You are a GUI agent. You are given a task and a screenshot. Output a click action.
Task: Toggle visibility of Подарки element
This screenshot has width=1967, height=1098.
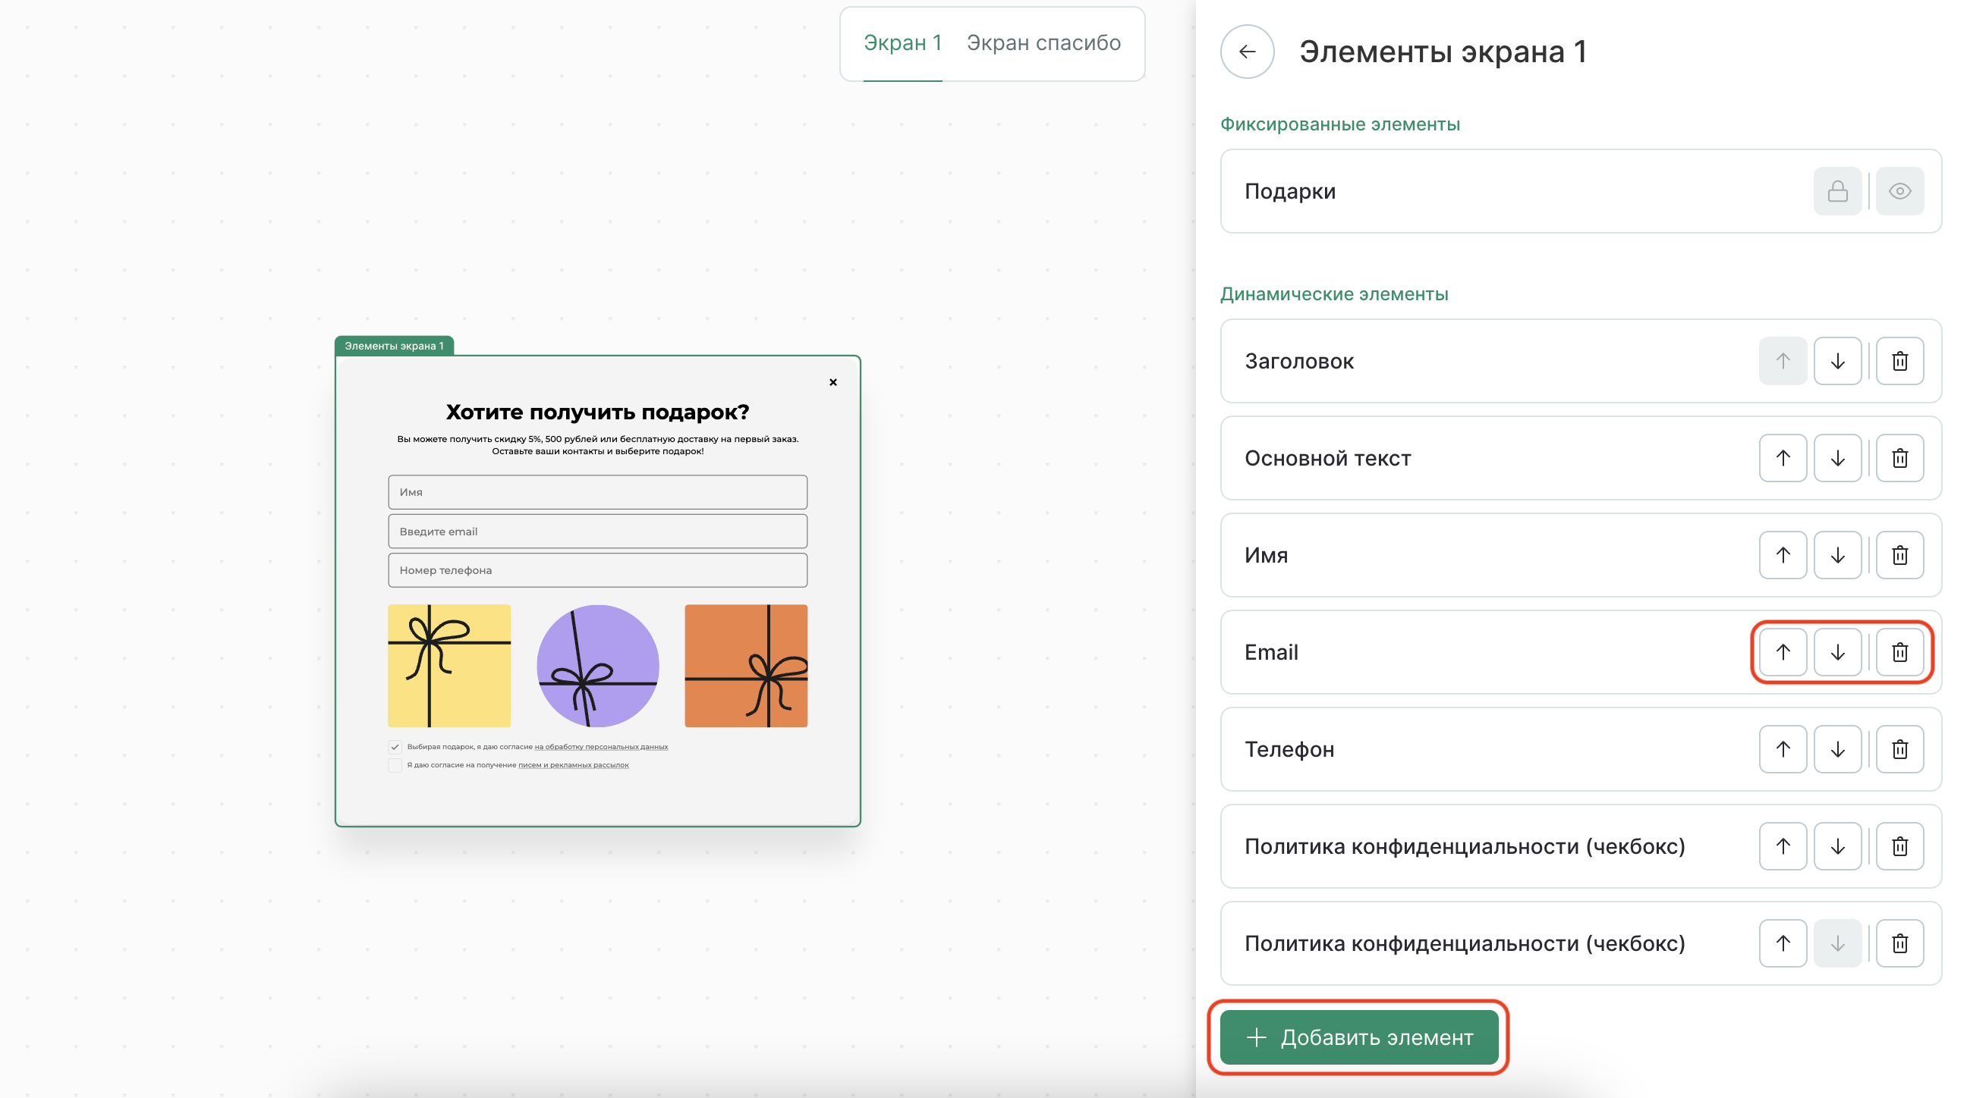click(1901, 190)
